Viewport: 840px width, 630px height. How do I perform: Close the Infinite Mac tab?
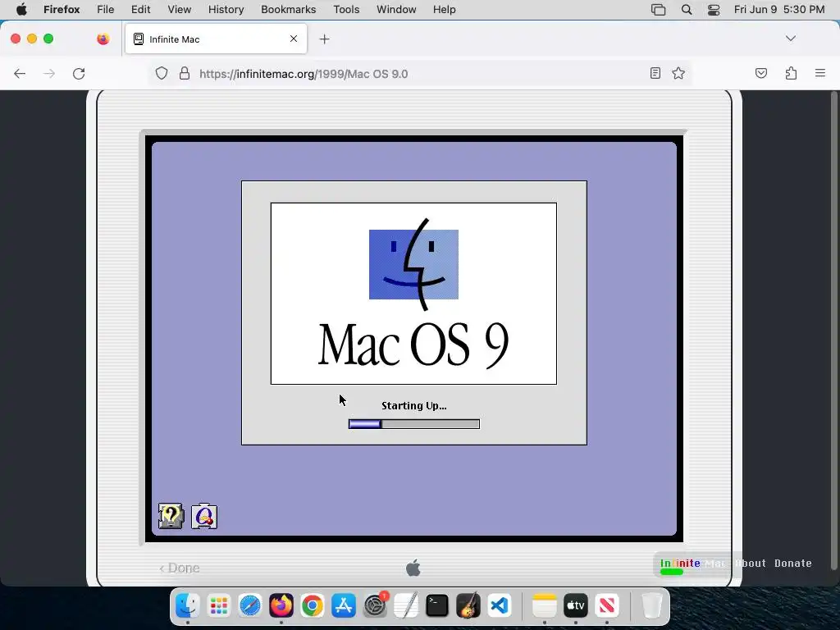(294, 39)
